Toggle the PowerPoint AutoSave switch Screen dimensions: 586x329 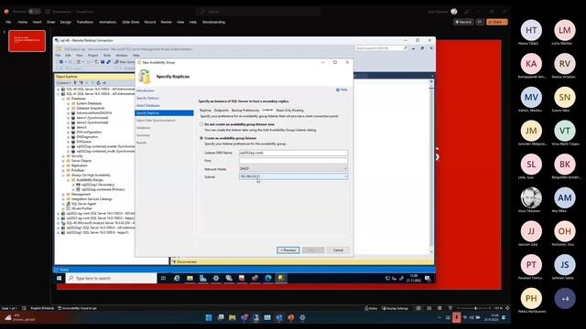(x=35, y=12)
